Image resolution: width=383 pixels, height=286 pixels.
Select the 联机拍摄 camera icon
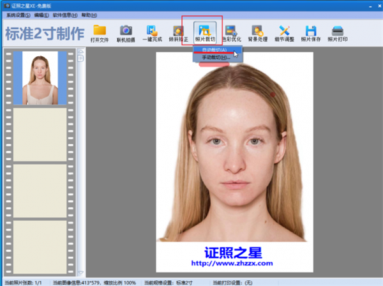click(x=126, y=33)
